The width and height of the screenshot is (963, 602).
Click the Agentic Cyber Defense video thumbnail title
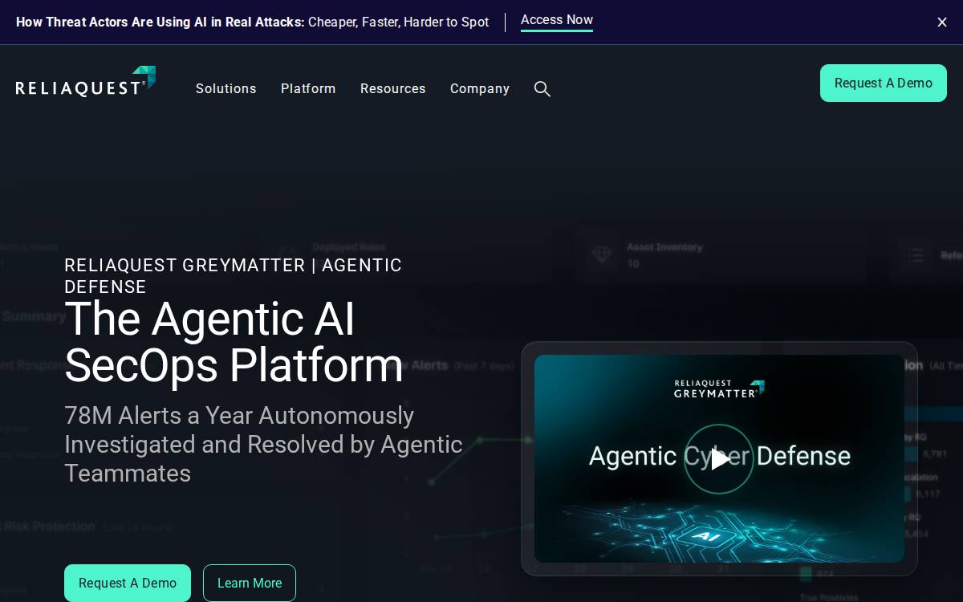pos(720,456)
